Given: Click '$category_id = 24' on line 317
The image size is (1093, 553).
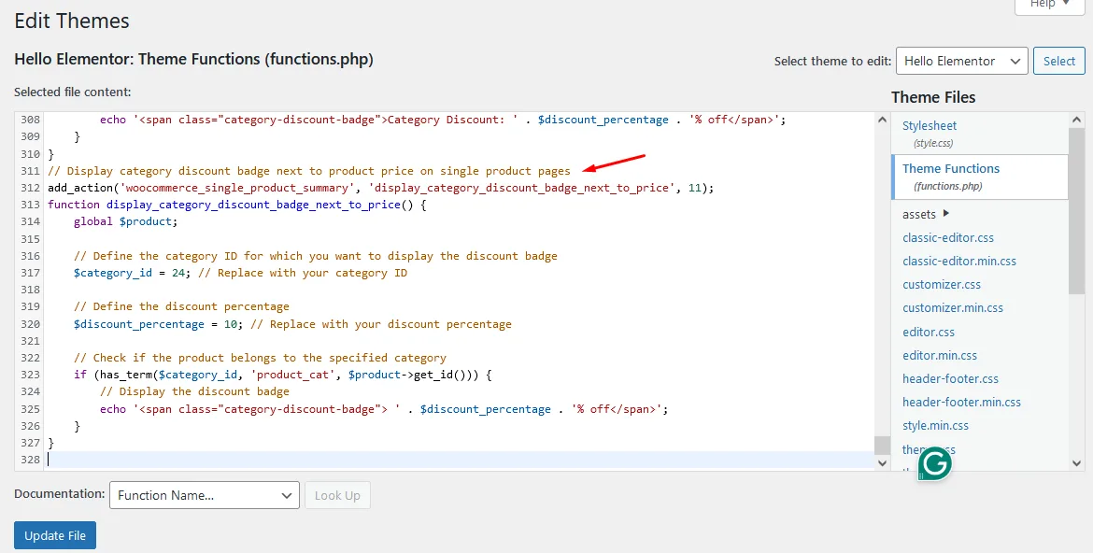Looking at the screenshot, I should pos(130,274).
